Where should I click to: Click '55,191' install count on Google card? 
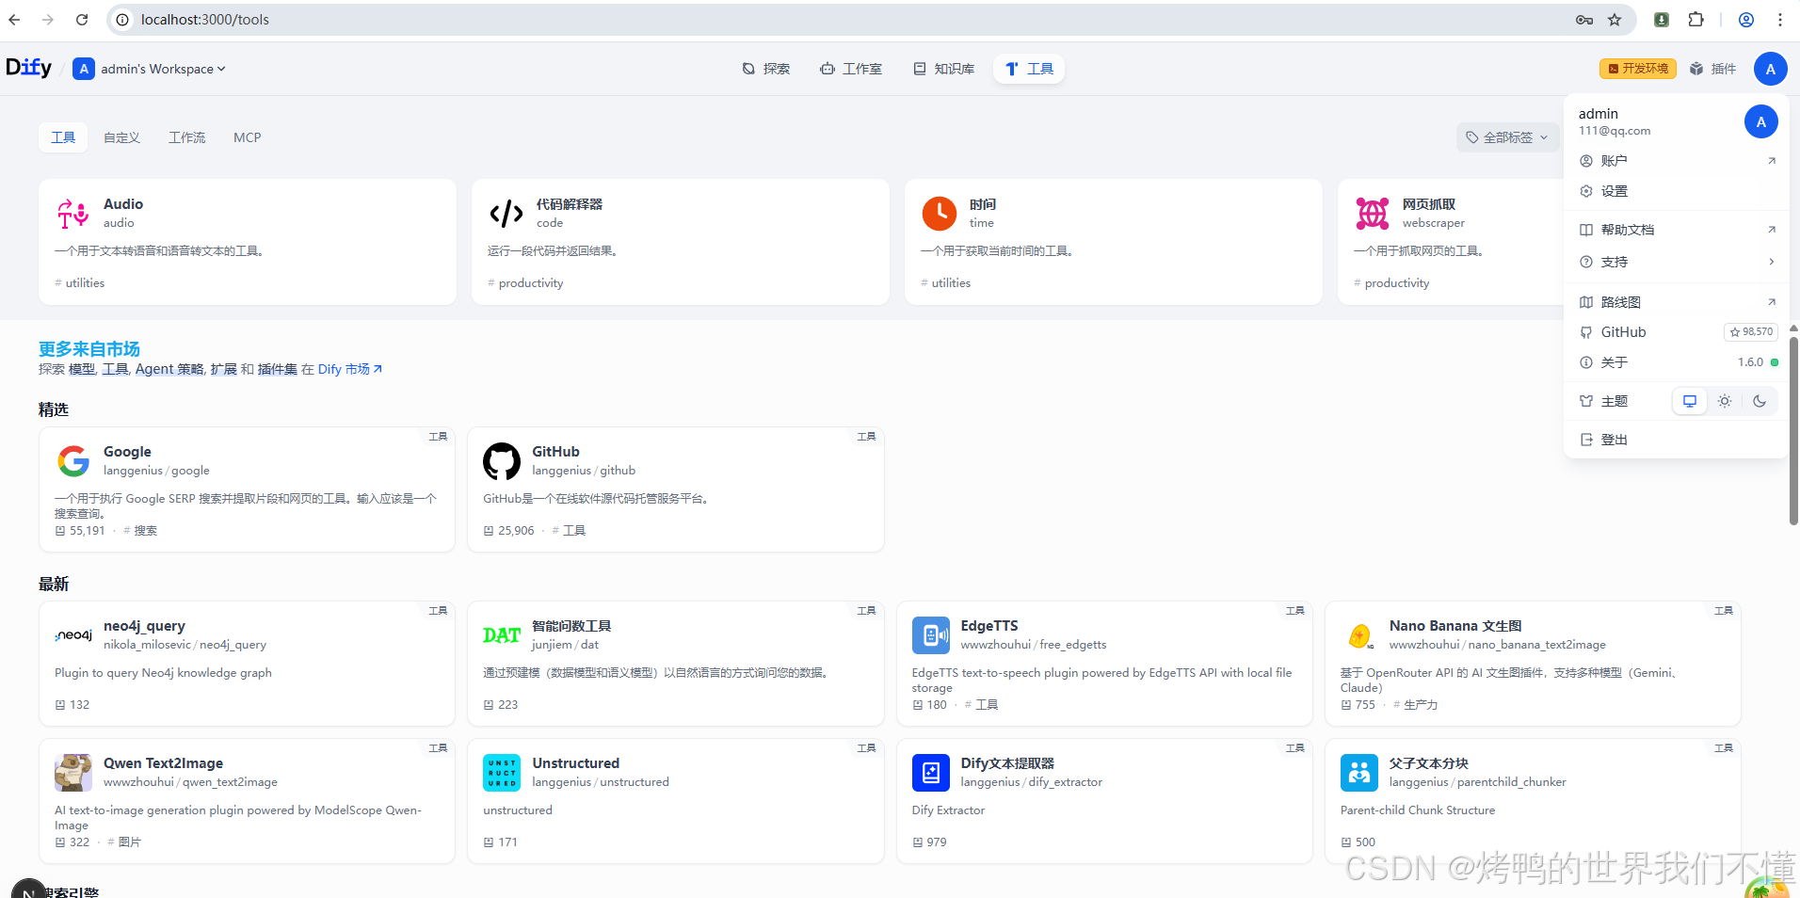pos(88,531)
